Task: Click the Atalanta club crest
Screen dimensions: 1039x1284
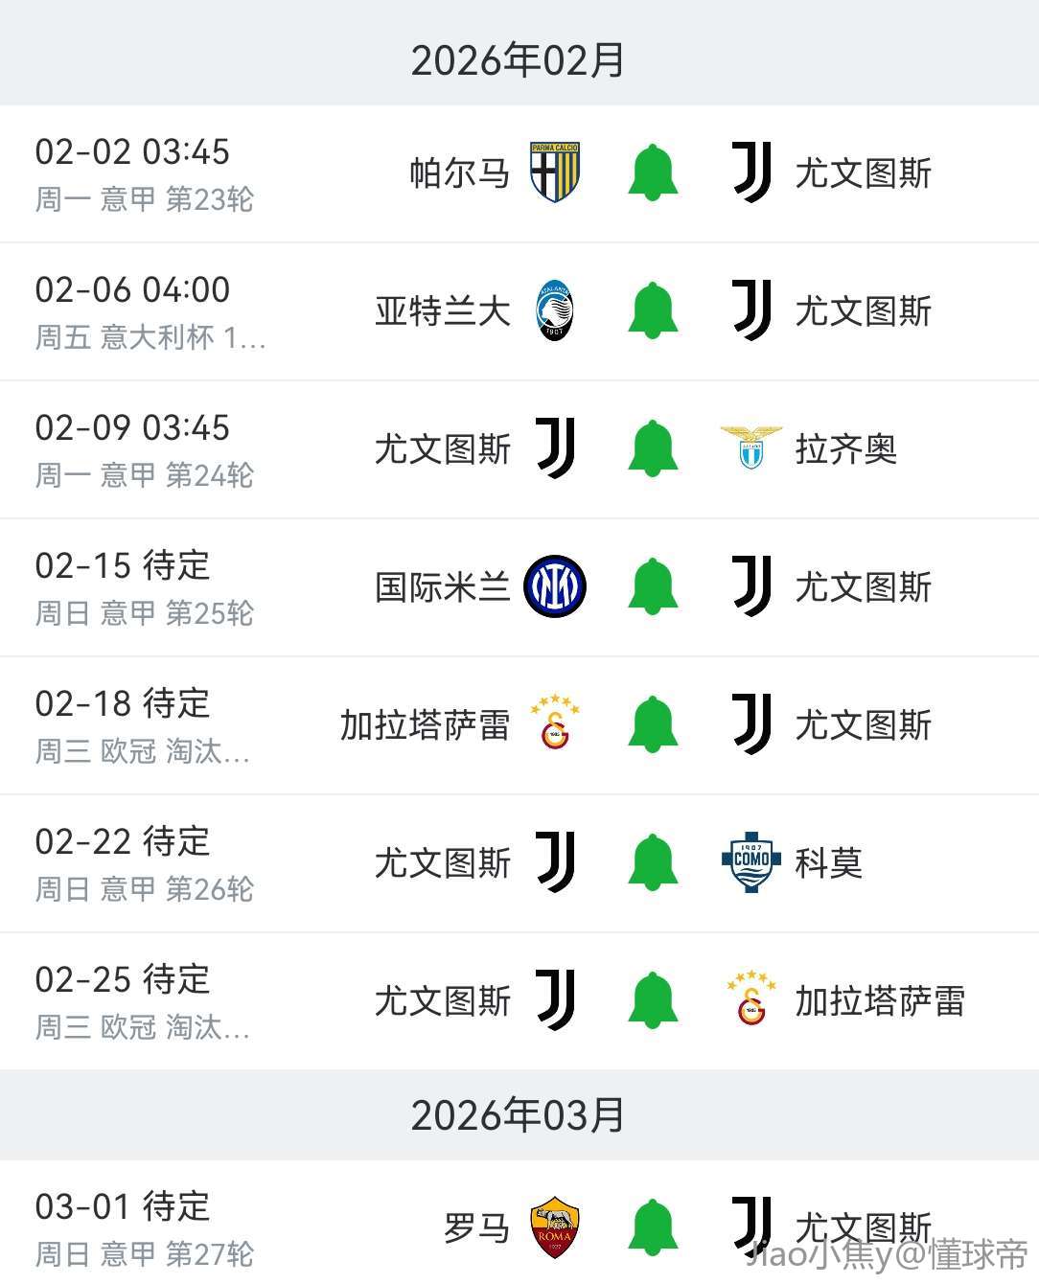Action: 555,310
